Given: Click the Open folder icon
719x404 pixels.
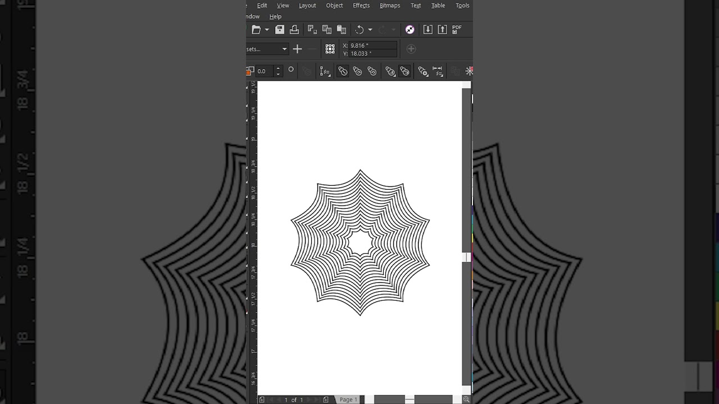Looking at the screenshot, I should pos(256,30).
